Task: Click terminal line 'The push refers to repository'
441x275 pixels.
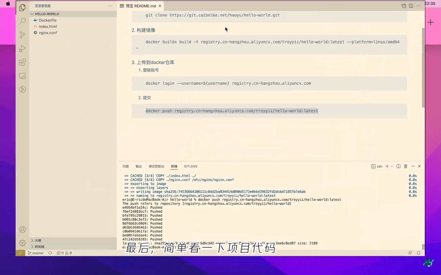Action: point(207,204)
